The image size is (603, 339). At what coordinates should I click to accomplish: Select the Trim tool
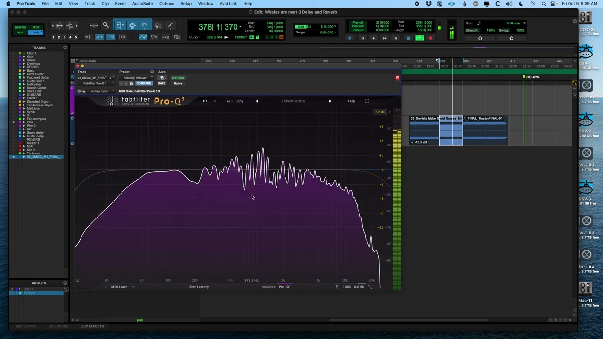coord(120,25)
